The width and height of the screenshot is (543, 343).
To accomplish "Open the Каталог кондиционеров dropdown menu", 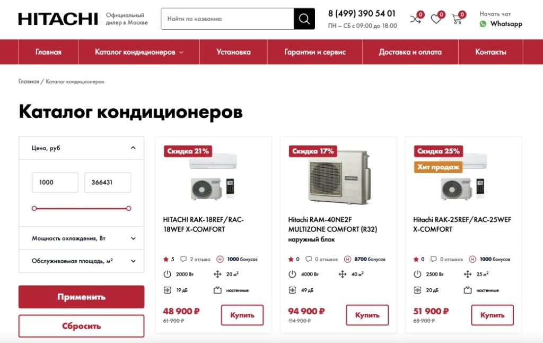I will coord(139,52).
